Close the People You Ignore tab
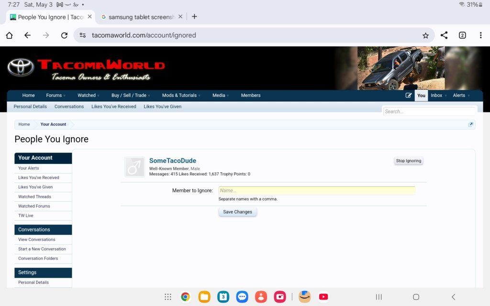This screenshot has width=490, height=306. click(89, 17)
